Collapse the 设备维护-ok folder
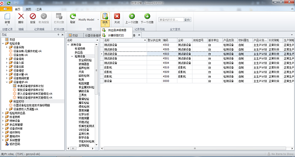295x157 pixels. (x=7, y=82)
